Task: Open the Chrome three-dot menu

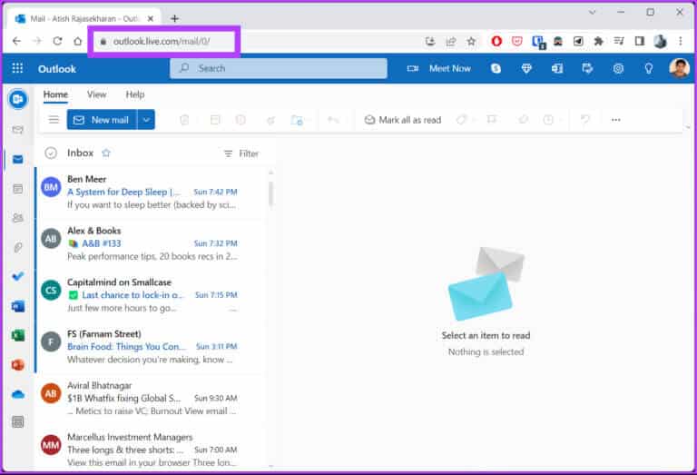Action: pyautogui.click(x=680, y=42)
